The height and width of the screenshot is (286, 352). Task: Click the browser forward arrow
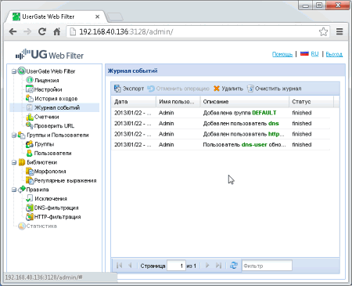(27, 31)
